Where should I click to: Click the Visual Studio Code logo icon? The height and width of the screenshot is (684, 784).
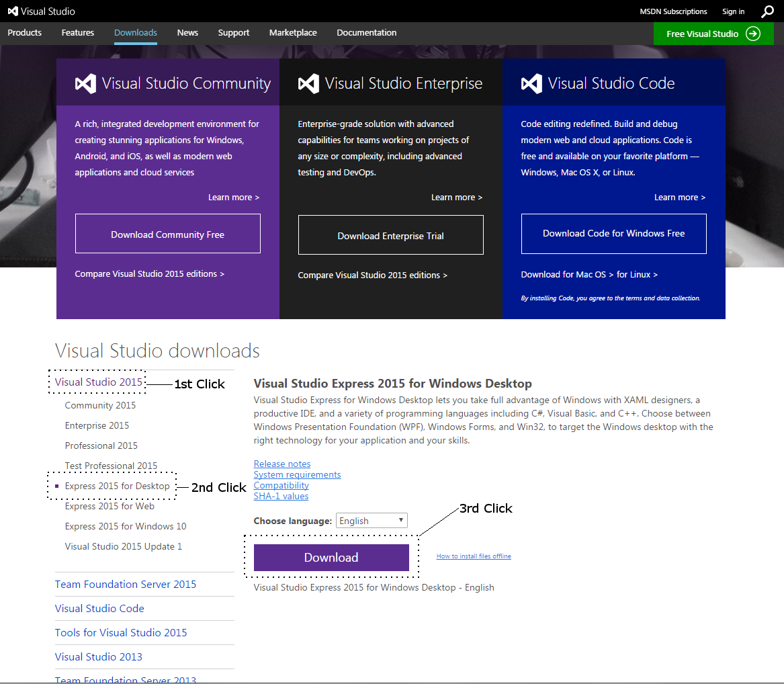(531, 83)
